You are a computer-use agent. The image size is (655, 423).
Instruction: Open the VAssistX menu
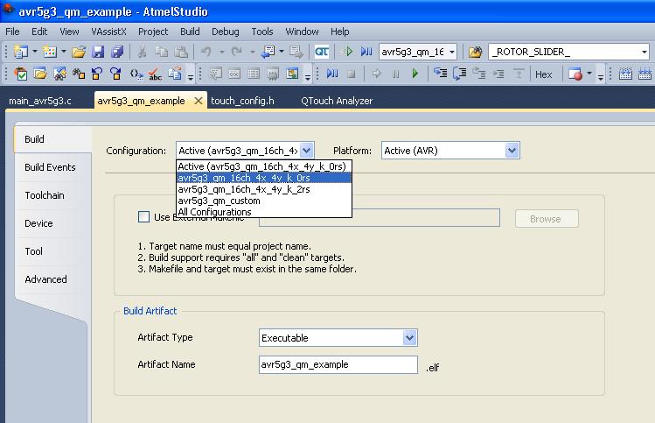point(108,32)
